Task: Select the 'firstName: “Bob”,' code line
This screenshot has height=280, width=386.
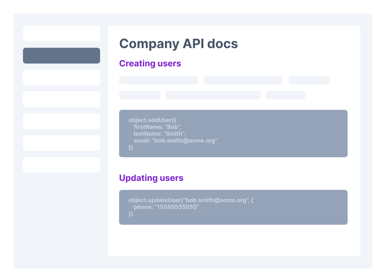Action: tap(157, 127)
